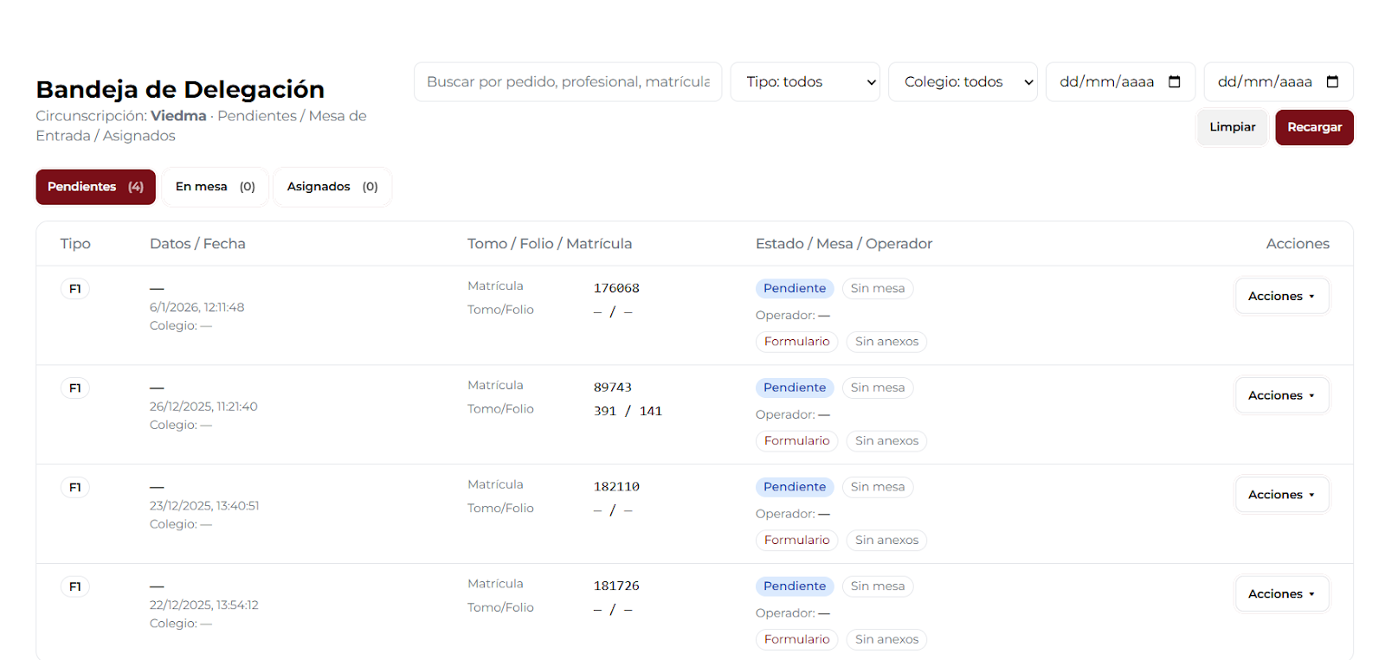1385x660 pixels.
Task: Click Formulario badge for matrícula 176068
Action: coord(796,342)
